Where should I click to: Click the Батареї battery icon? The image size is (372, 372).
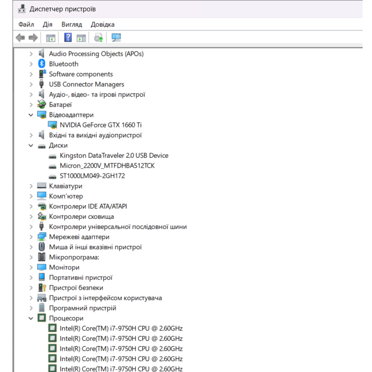click(x=42, y=105)
